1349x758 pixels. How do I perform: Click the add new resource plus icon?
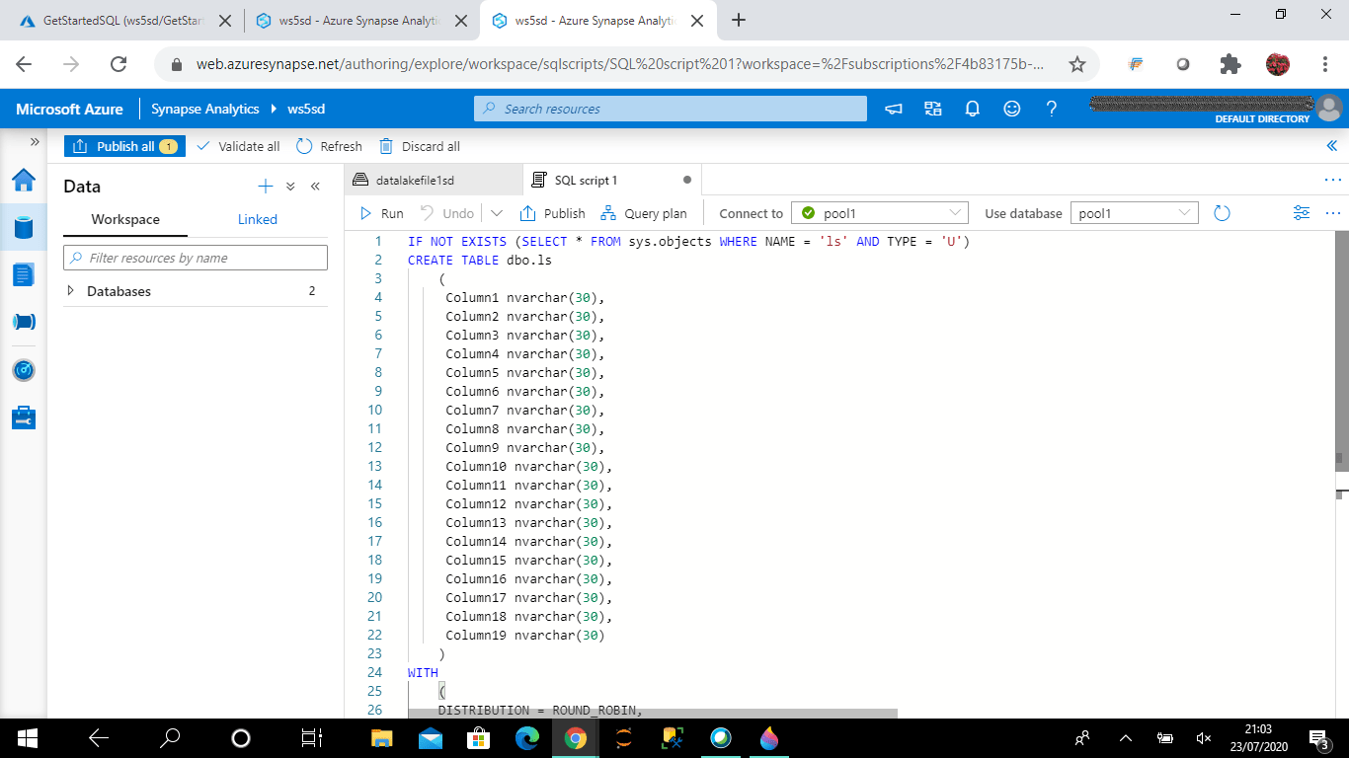[265, 187]
